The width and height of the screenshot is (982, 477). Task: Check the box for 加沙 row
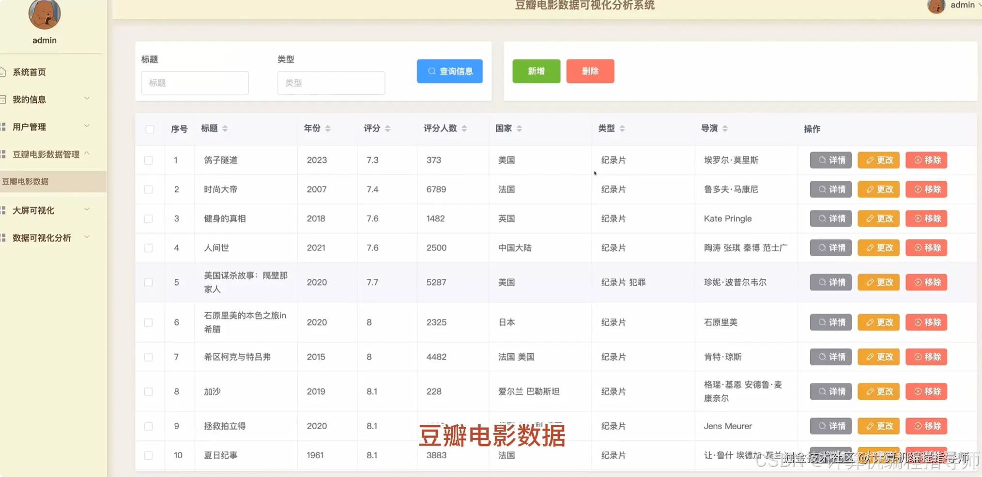pyautogui.click(x=149, y=392)
